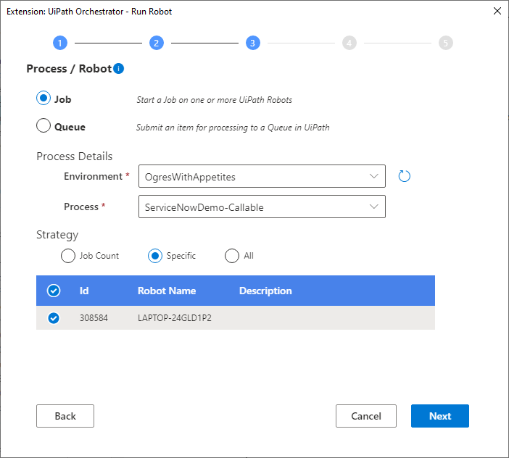
Task: Choose the All strategy option
Action: pyautogui.click(x=232, y=256)
